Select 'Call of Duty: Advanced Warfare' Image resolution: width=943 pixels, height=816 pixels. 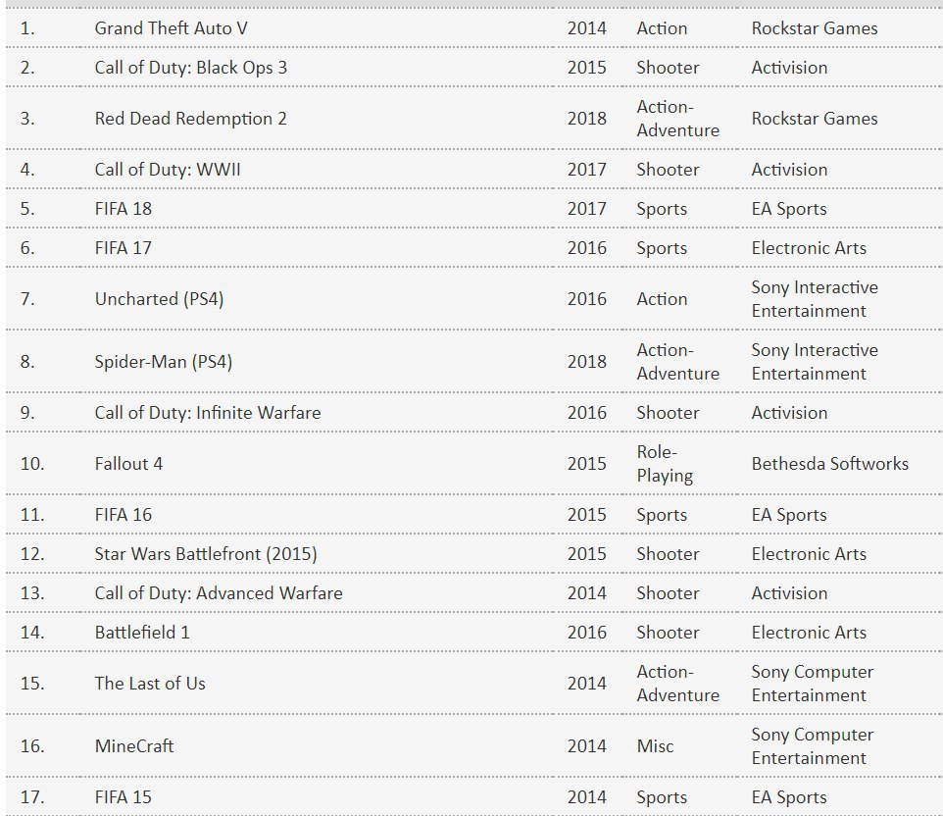pos(219,593)
